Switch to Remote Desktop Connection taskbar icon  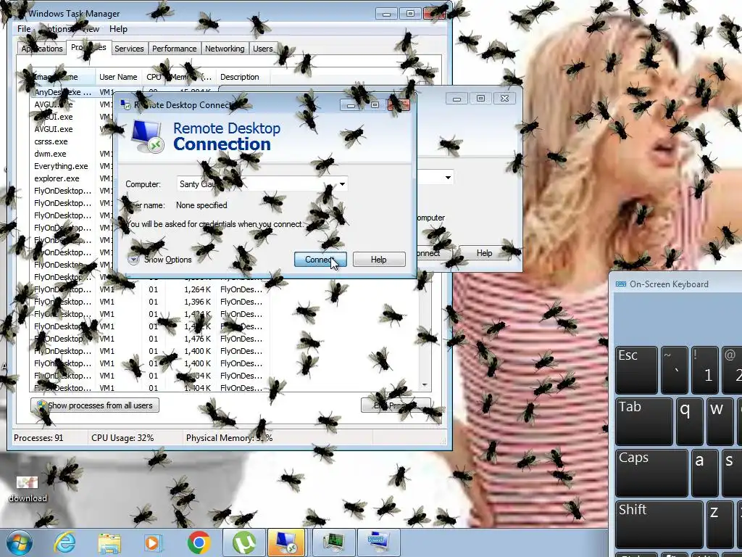(x=286, y=542)
